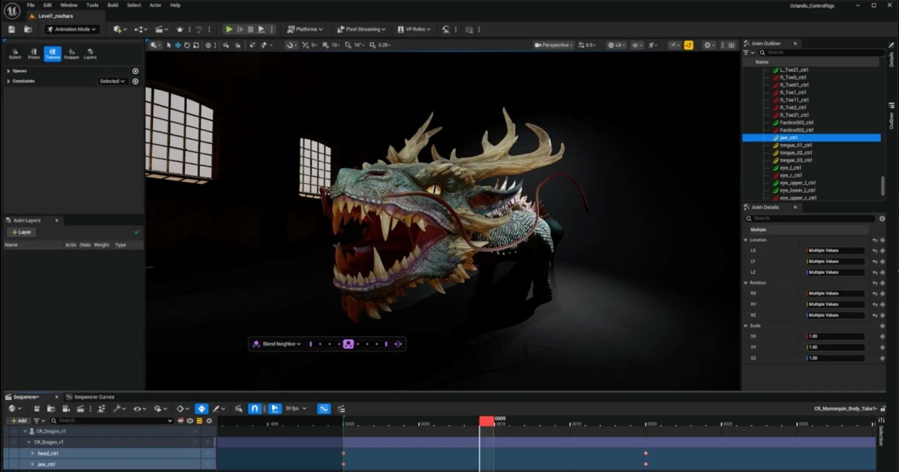Open viewport settings gear menu
Viewport: 899px width, 472px height.
[x=709, y=45]
